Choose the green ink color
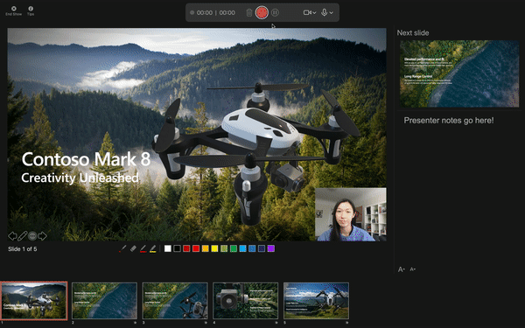The image size is (525, 328). pyautogui.click(x=234, y=248)
